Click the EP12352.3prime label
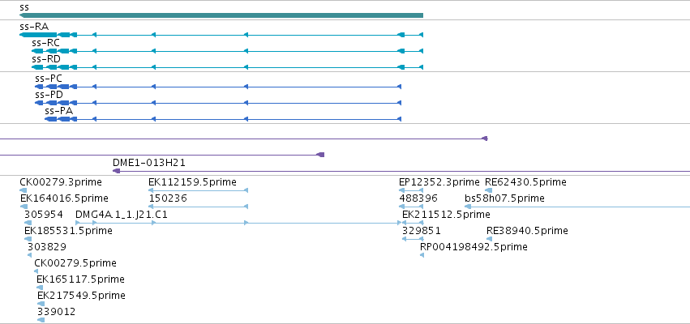Viewport: 690px width, 324px height. pos(439,182)
